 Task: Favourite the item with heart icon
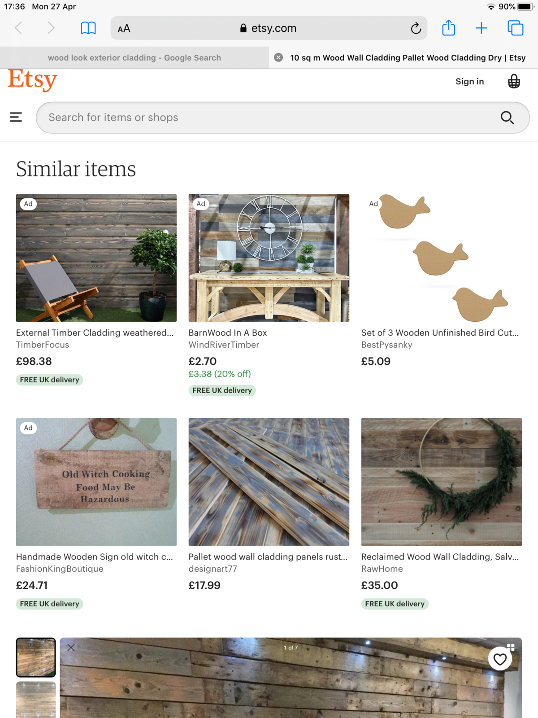pos(500,659)
